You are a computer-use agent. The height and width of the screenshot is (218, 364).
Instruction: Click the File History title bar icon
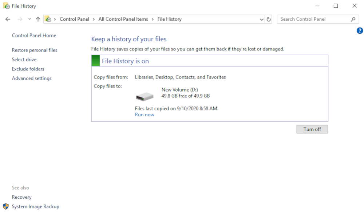pyautogui.click(x=7, y=6)
